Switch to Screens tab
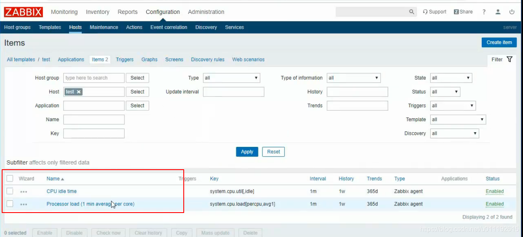Image resolution: width=523 pixels, height=237 pixels. click(x=174, y=59)
